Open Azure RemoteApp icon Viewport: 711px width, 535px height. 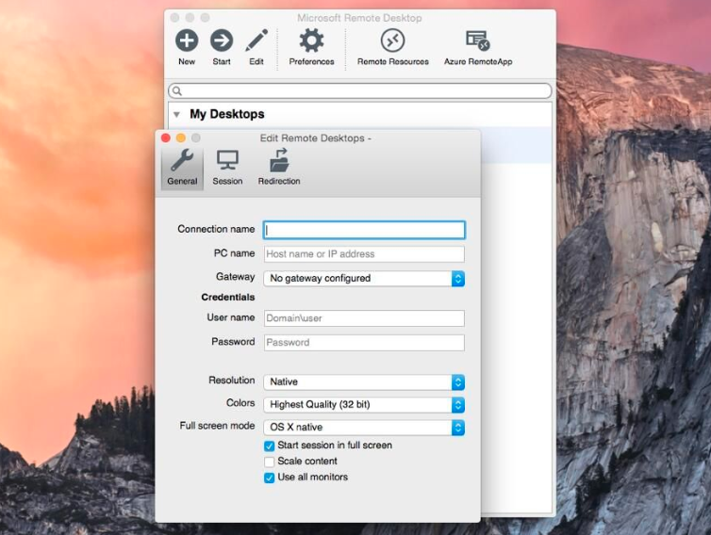coord(478,41)
